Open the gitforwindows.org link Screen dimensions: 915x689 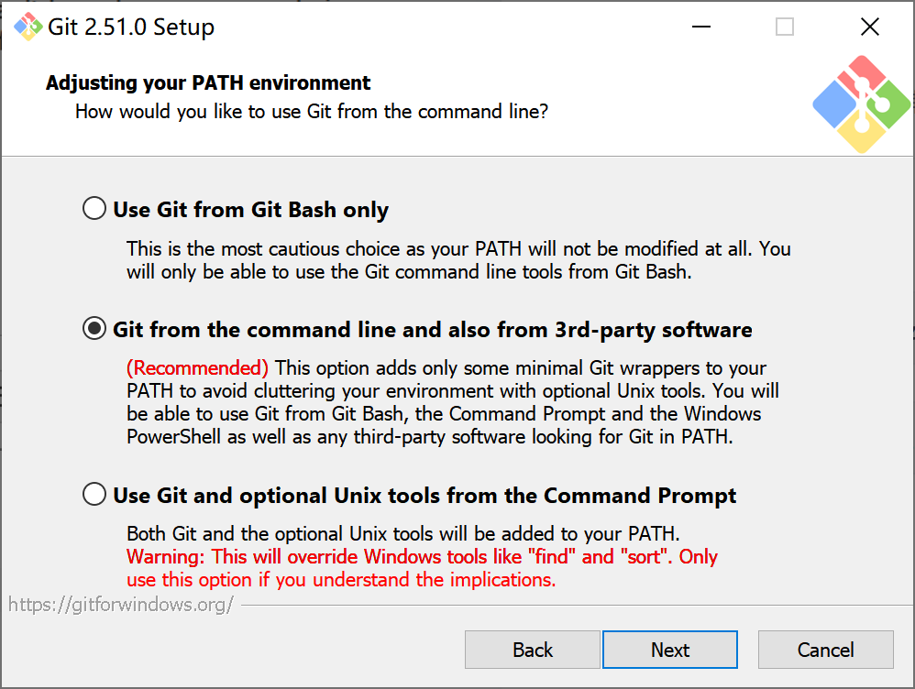pos(120,603)
